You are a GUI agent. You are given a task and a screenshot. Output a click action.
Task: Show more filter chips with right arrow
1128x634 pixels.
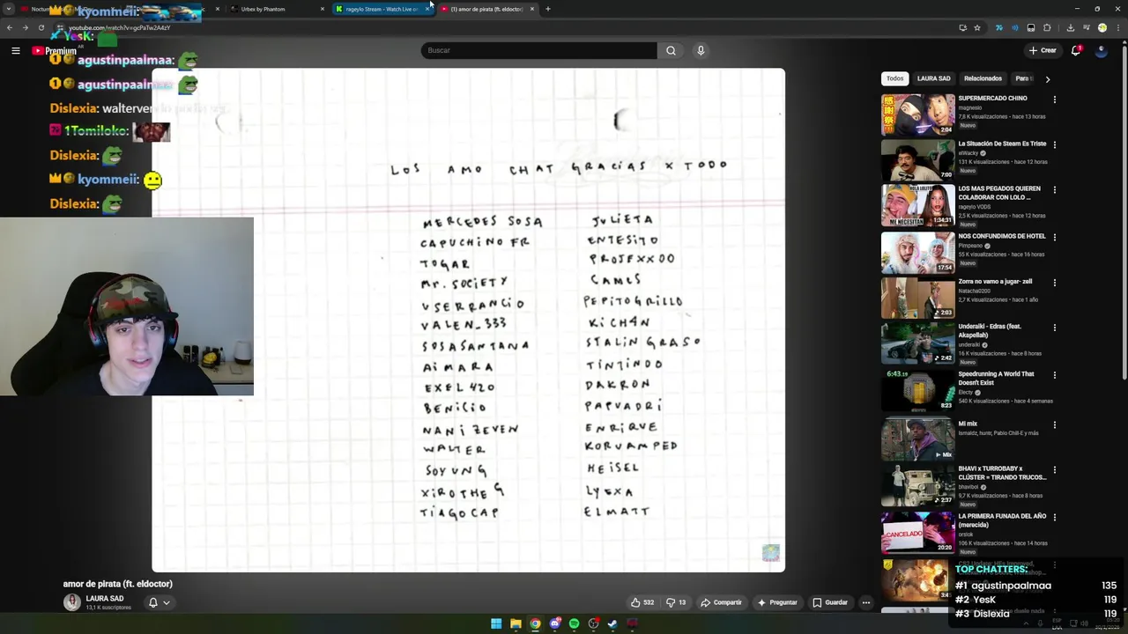click(1047, 79)
